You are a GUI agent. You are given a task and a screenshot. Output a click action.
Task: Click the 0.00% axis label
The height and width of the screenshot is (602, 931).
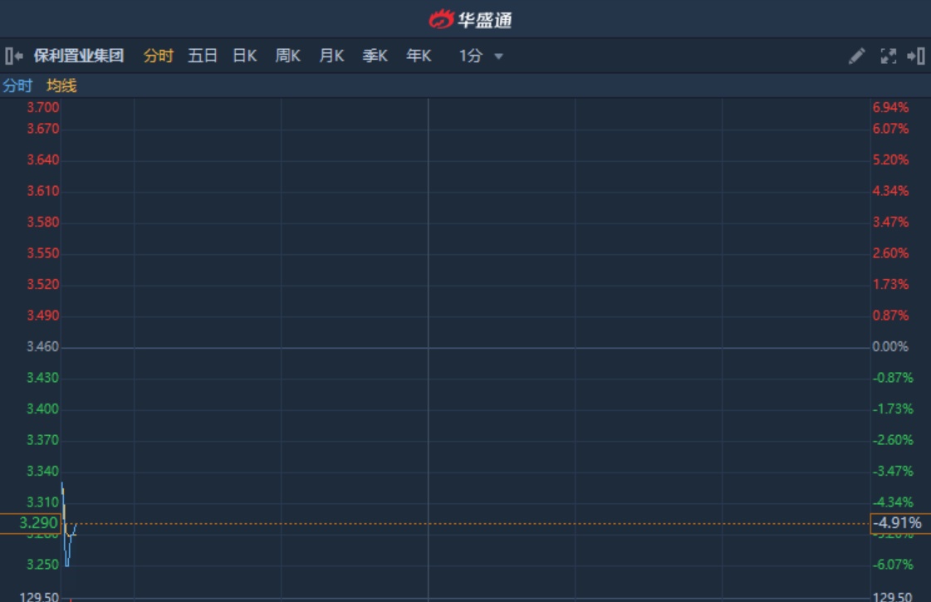pyautogui.click(x=890, y=347)
